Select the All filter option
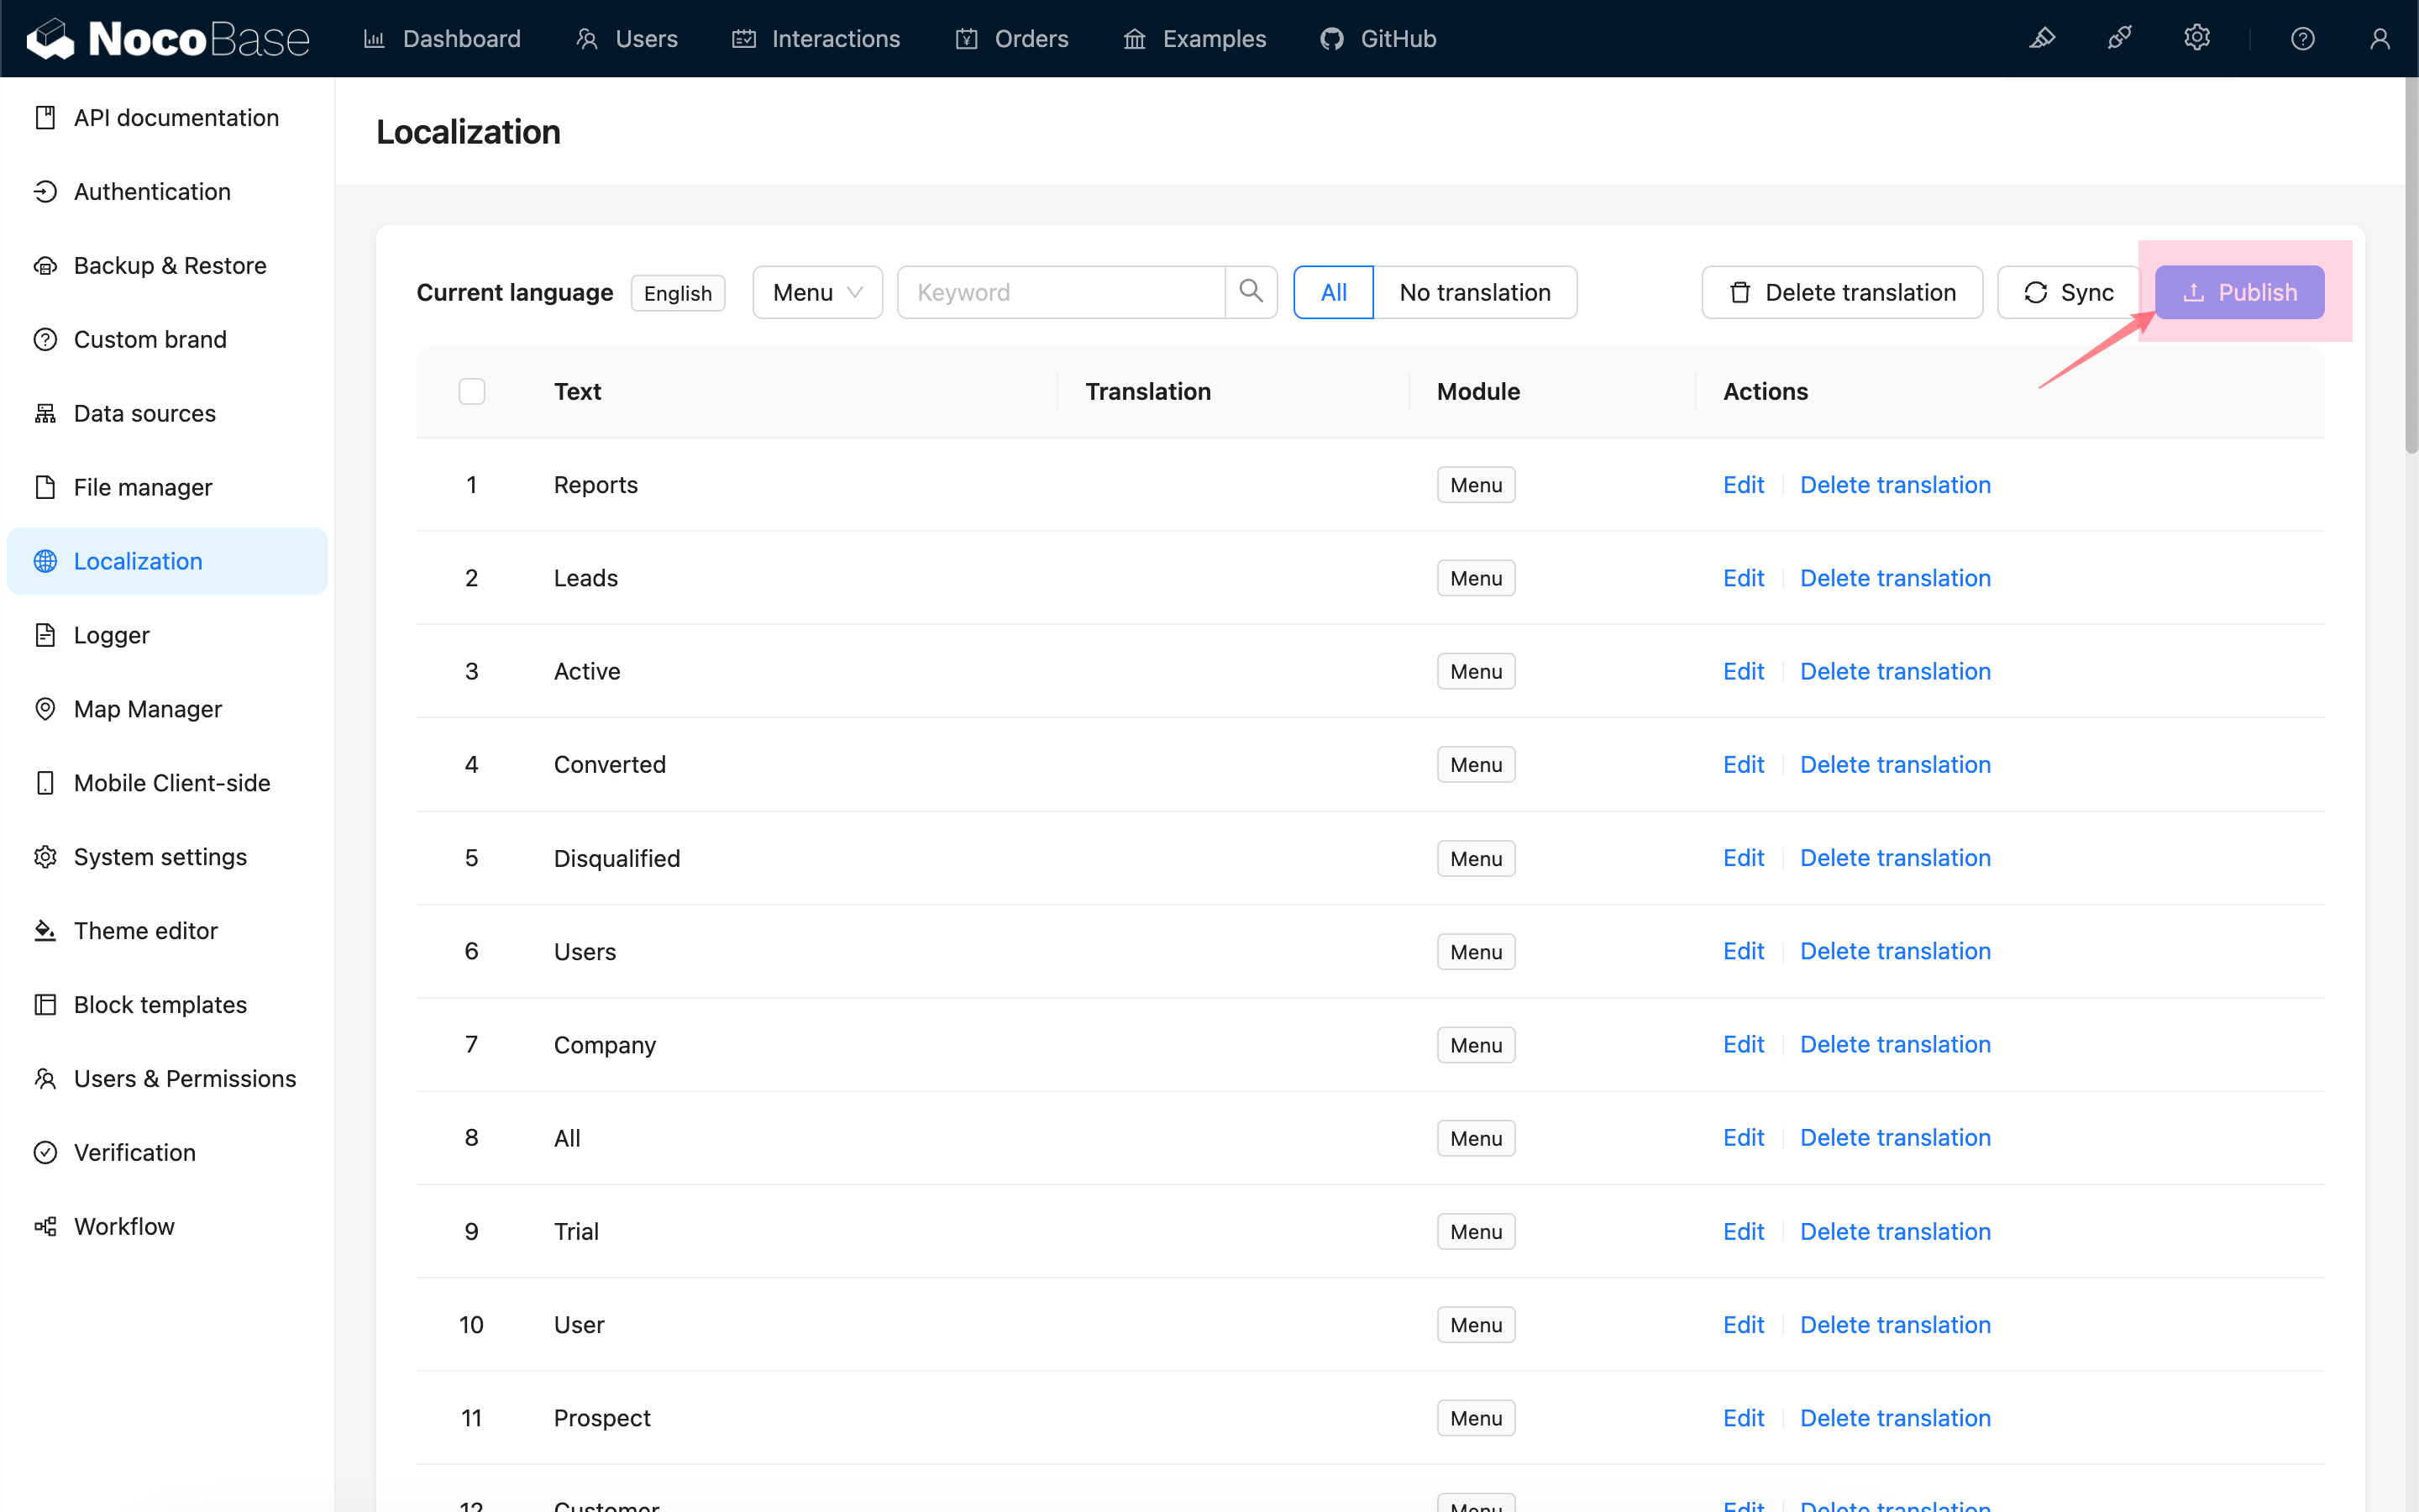 [x=1332, y=292]
